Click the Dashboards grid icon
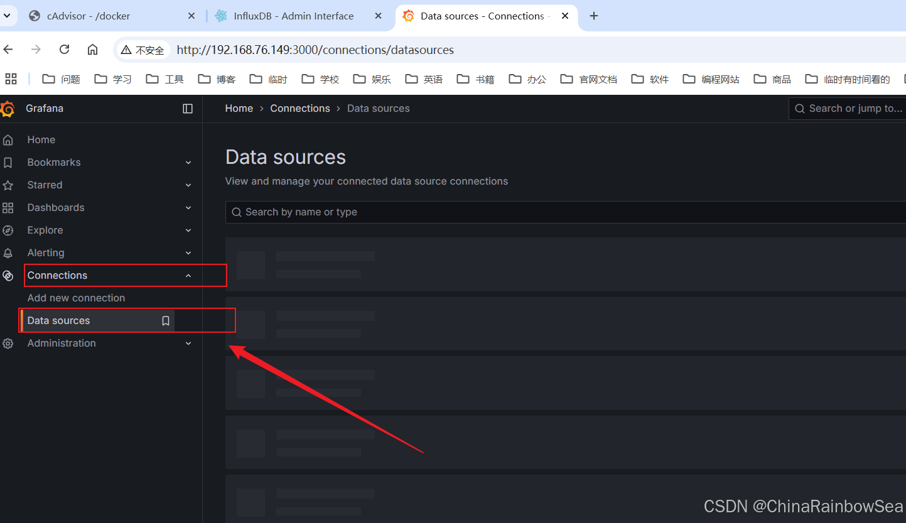Screen dimensions: 906x523 pyautogui.click(x=8, y=208)
